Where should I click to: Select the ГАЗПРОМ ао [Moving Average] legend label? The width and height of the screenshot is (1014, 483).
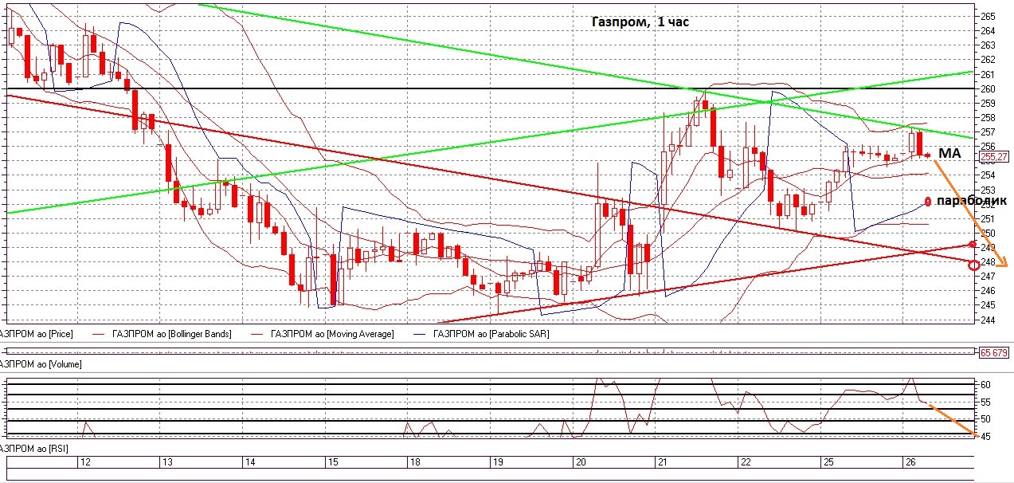[331, 334]
